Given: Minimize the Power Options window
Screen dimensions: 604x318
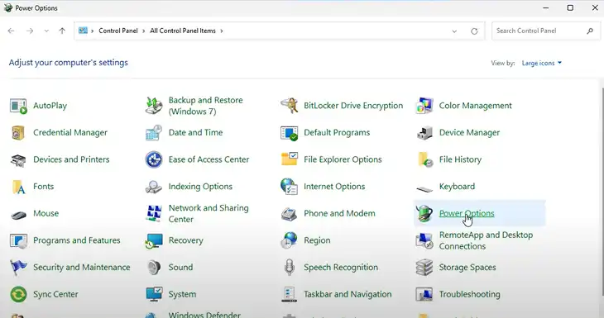Looking at the screenshot, I should 545,7.
